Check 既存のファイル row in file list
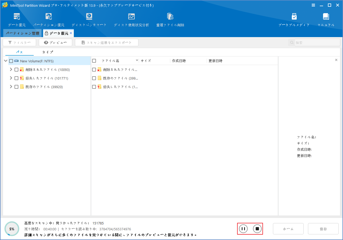Viewport: 343px width, 240px height. (94, 78)
